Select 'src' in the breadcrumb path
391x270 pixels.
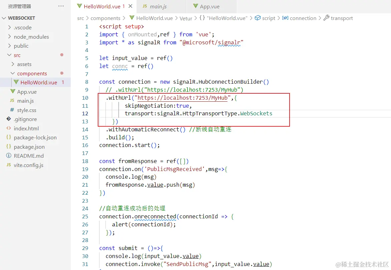click(80, 18)
